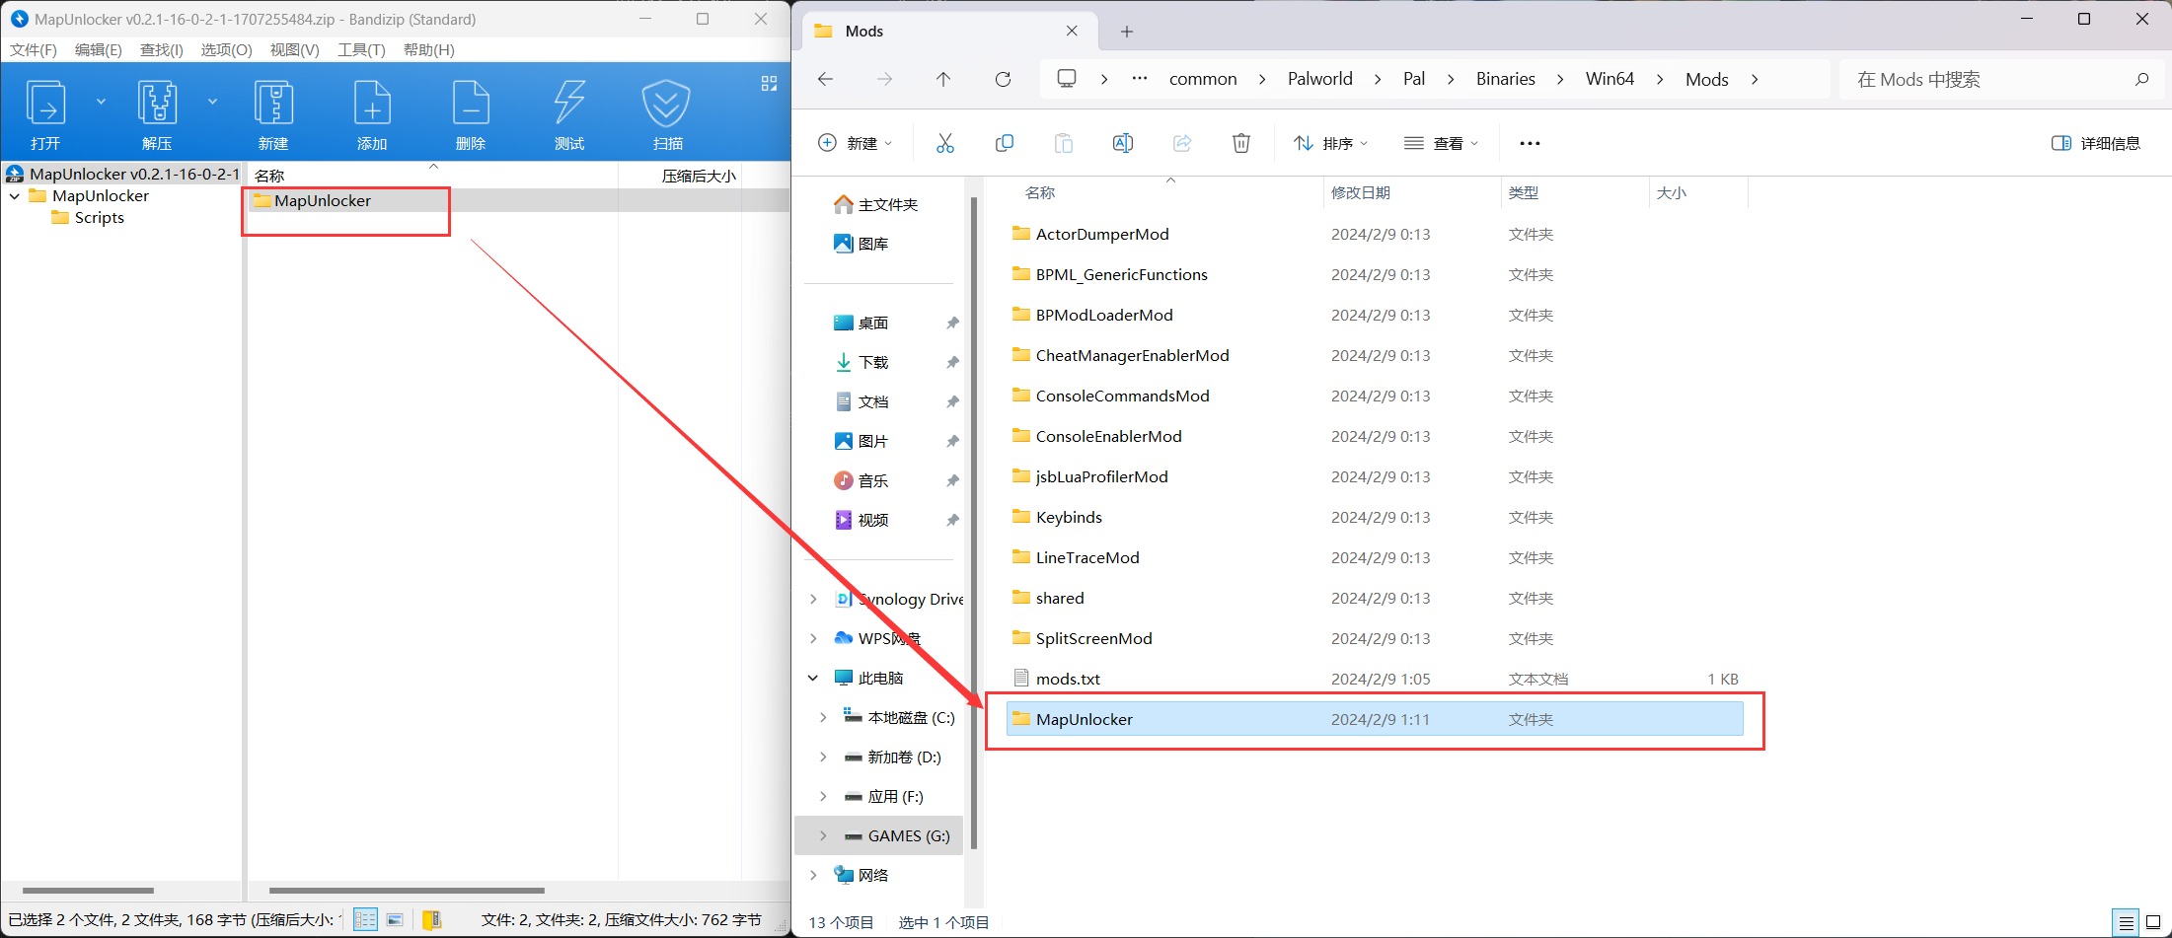Close the Mods tab in Explorer
This screenshot has height=938, width=2172.
click(x=1072, y=32)
